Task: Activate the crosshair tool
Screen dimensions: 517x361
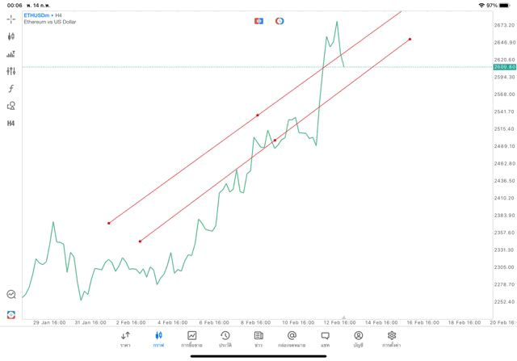Action: (11, 19)
